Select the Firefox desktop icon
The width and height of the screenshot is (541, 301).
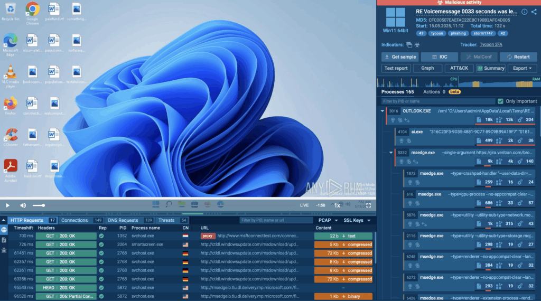pos(11,106)
